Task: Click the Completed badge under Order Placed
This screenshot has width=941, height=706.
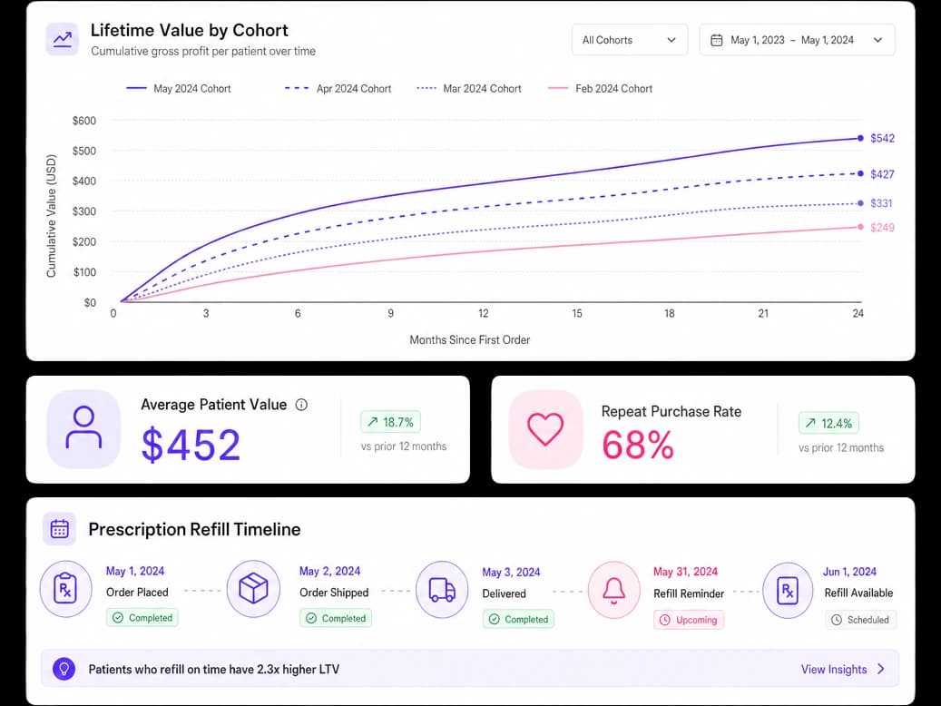Action: pos(142,618)
